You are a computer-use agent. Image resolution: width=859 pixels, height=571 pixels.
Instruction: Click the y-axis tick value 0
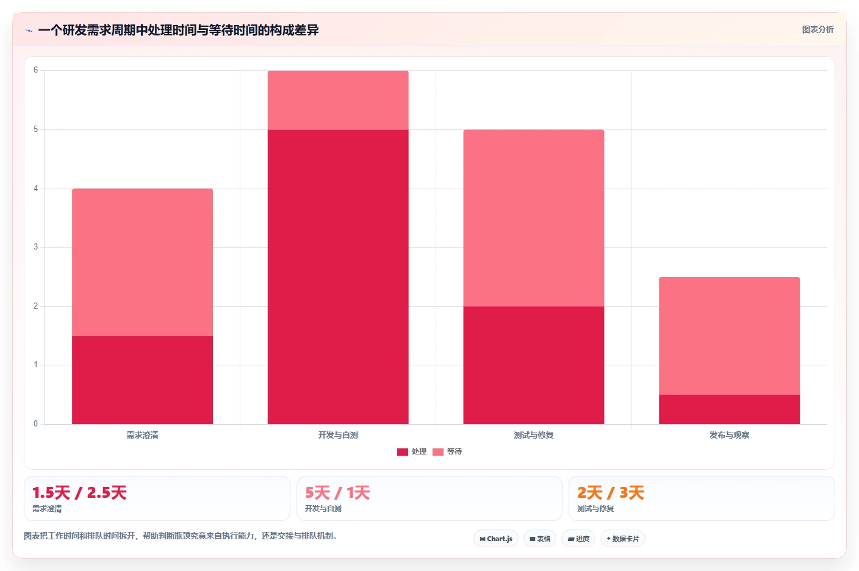[35, 424]
